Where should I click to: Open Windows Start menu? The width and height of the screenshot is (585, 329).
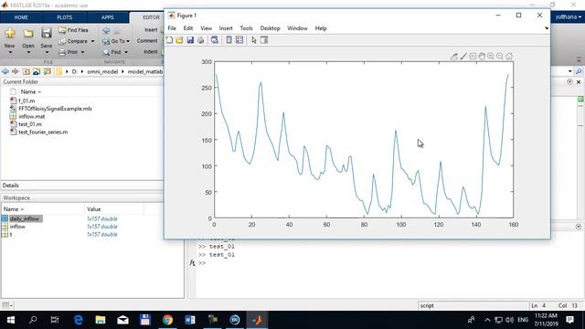[x=11, y=320]
